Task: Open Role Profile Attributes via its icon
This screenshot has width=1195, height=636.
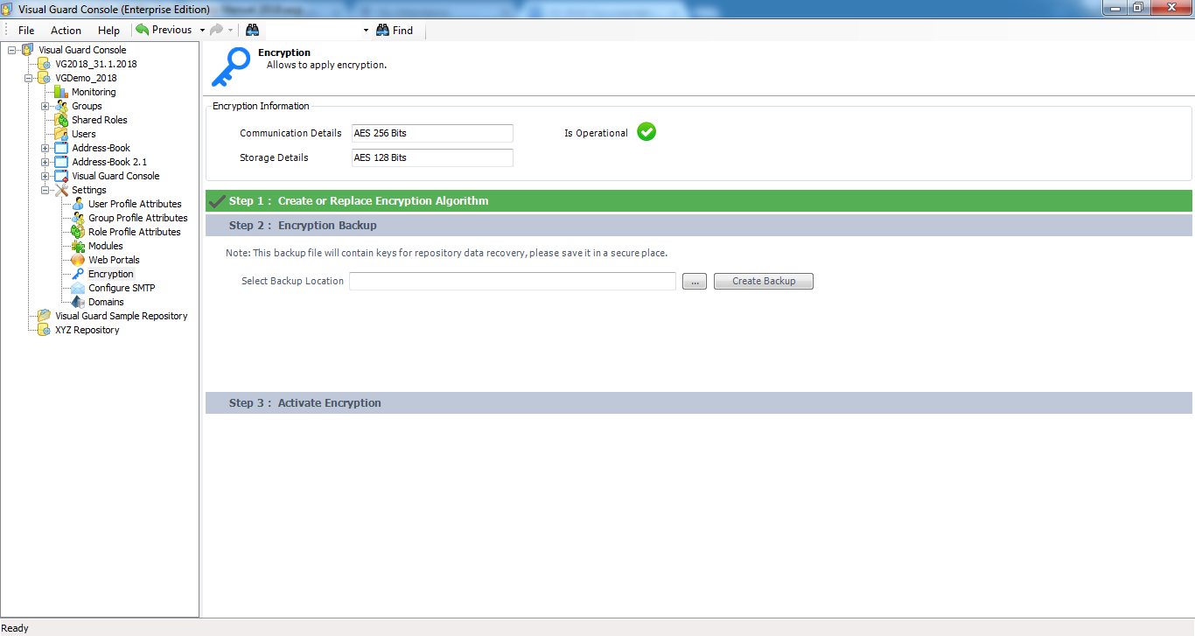Action: [x=78, y=232]
